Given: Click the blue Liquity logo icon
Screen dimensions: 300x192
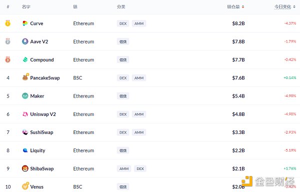Looking at the screenshot, I should (x=25, y=150).
